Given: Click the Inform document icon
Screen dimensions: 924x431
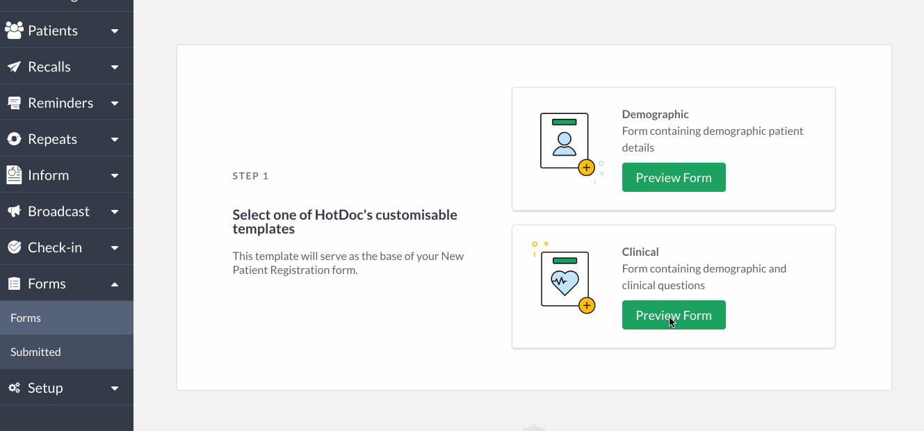Looking at the screenshot, I should click(x=14, y=175).
